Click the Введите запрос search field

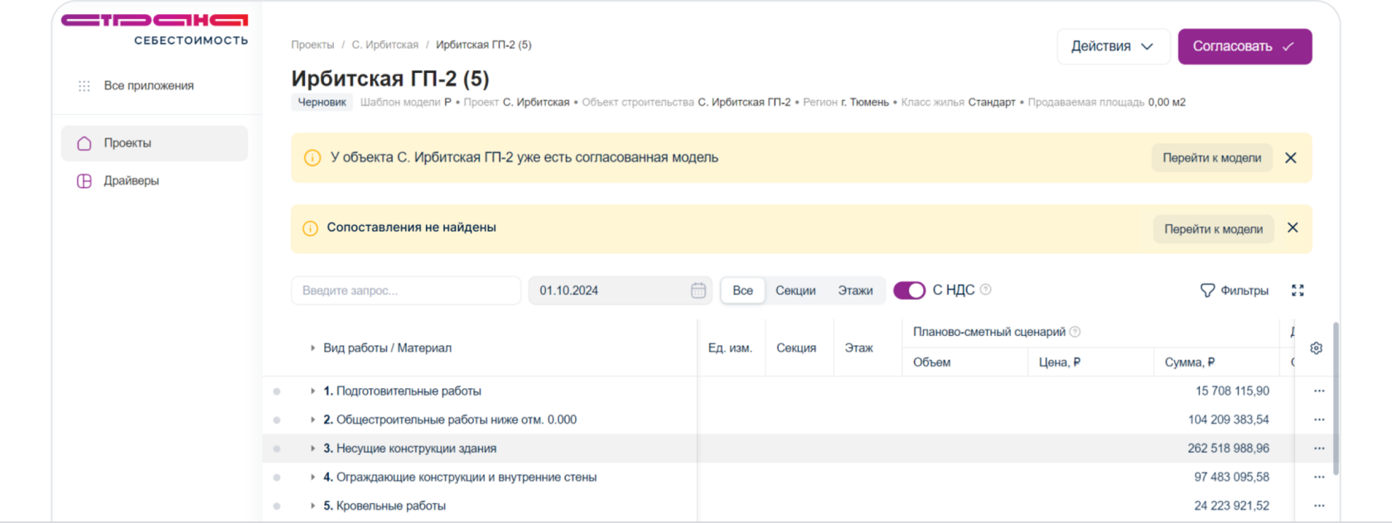[406, 290]
